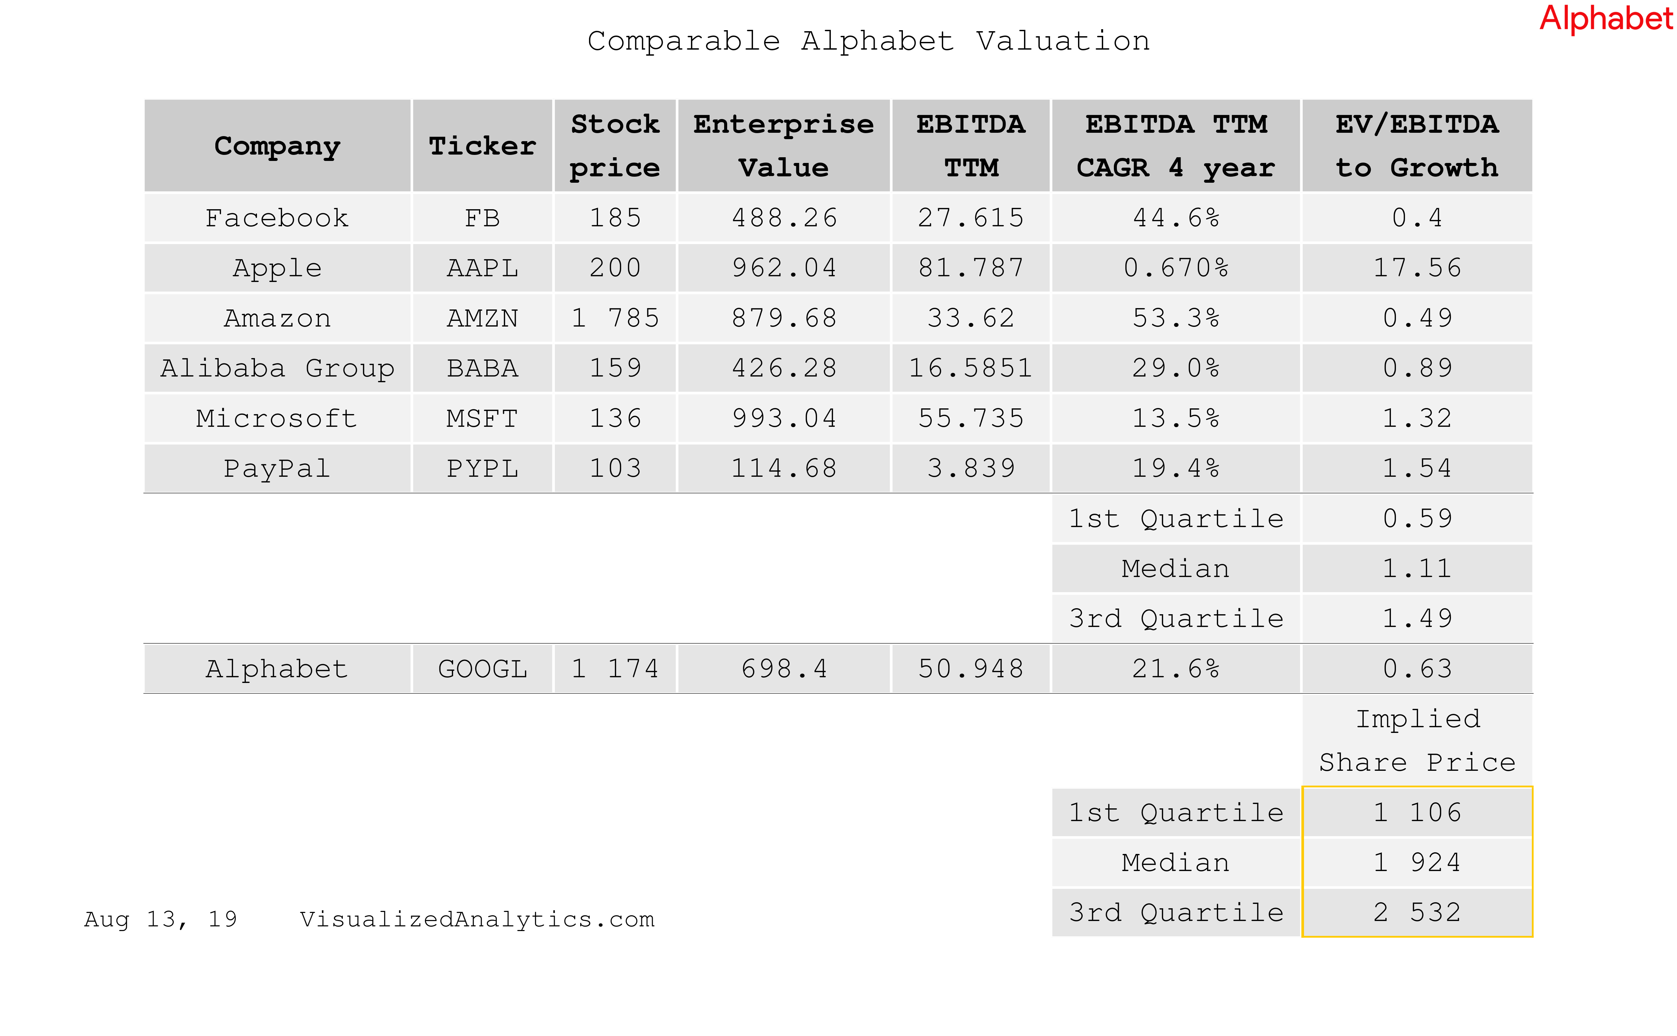Select the 3rd Quartile implied price 2 532

[1417, 913]
